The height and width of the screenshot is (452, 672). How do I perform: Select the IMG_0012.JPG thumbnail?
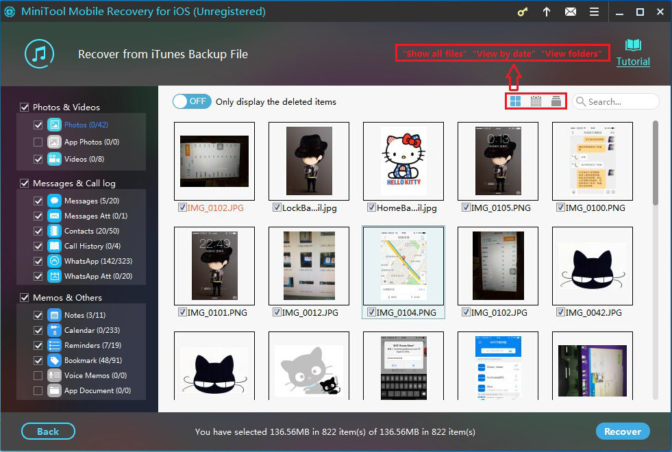(x=308, y=266)
